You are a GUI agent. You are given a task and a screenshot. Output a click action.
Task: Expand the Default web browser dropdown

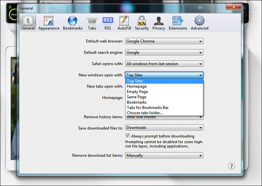[164, 41]
